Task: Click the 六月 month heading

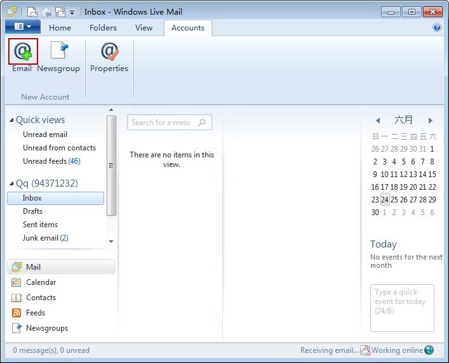Action: click(404, 120)
